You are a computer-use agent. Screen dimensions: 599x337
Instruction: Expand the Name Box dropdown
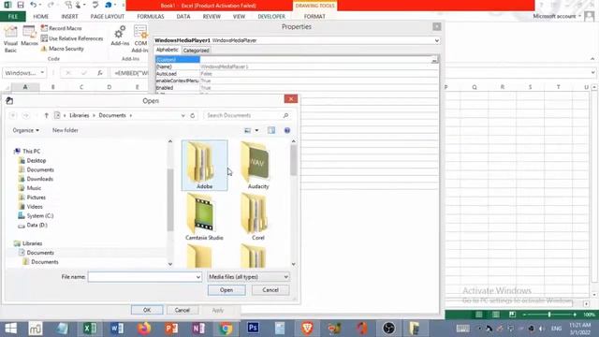42,73
